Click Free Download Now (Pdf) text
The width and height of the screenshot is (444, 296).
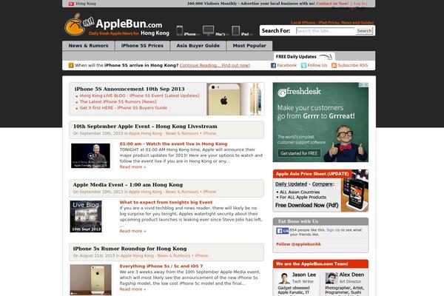click(306, 205)
